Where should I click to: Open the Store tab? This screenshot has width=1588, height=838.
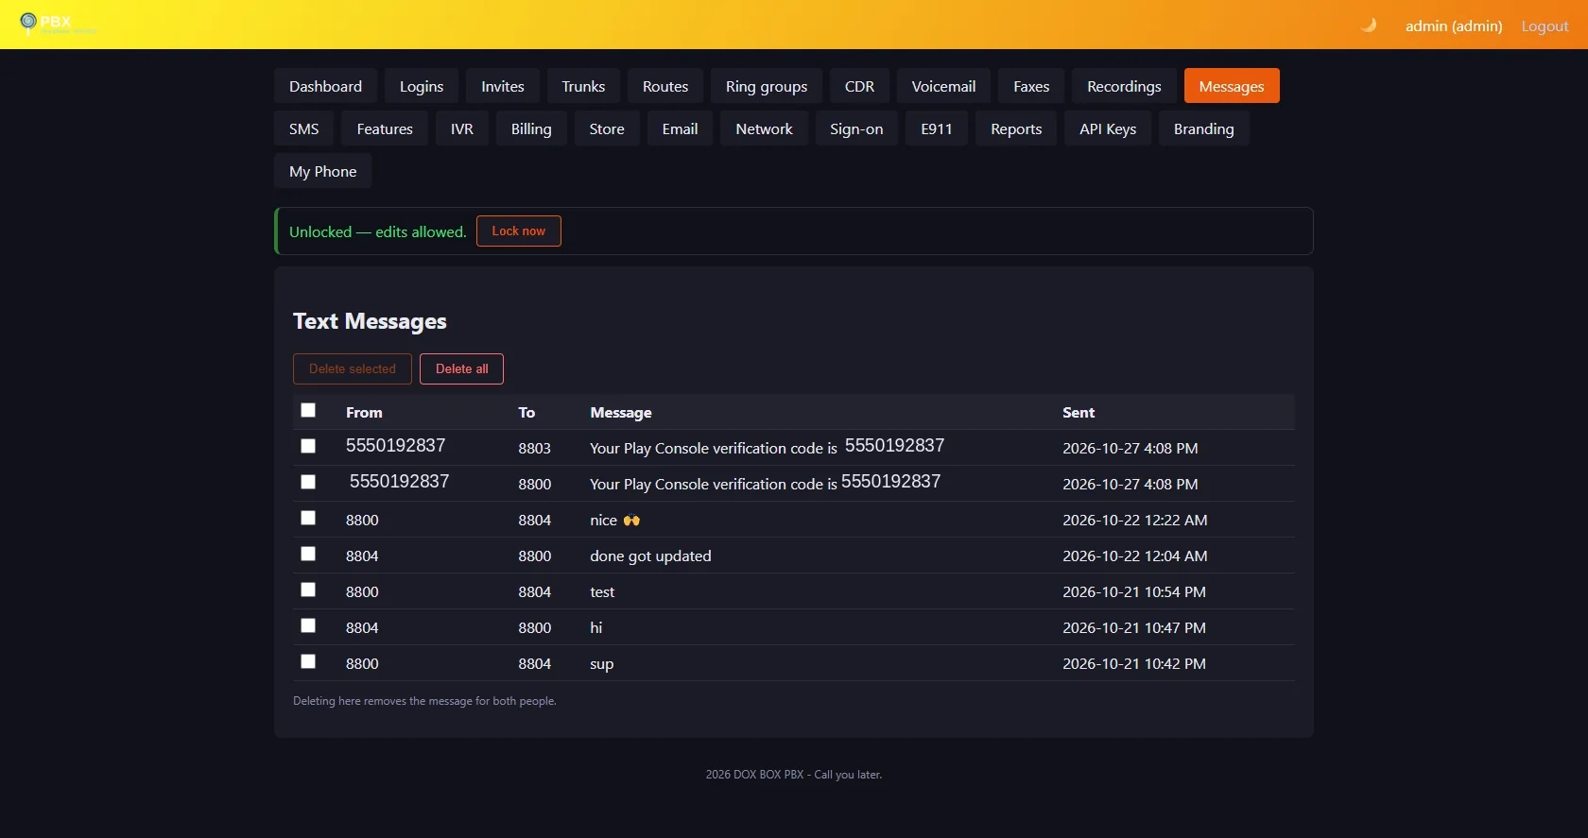tap(607, 128)
